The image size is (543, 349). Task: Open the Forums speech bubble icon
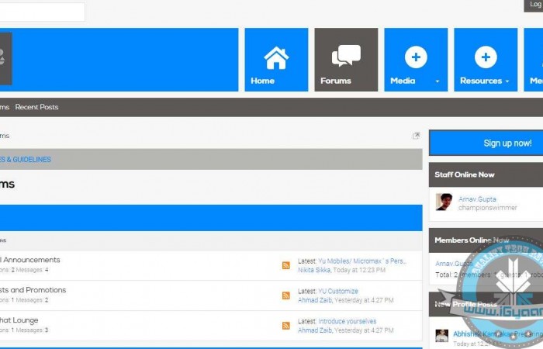346,56
